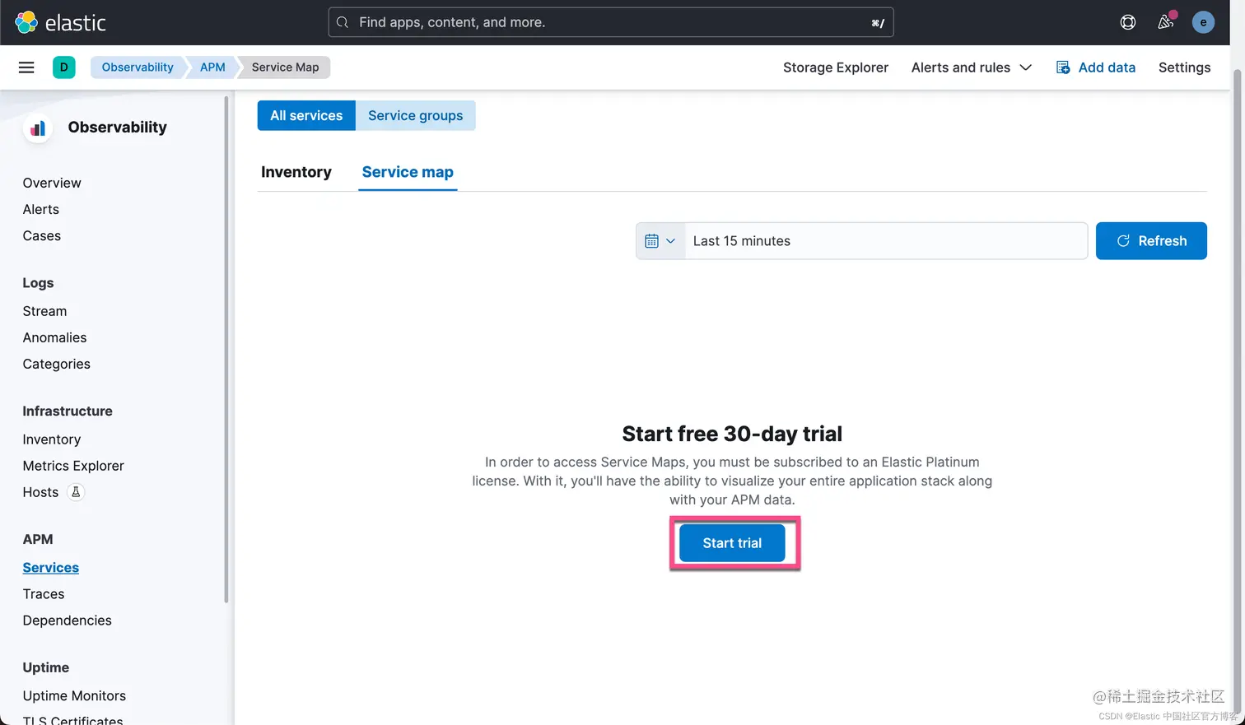
Task: Switch to Service groups tab
Action: pyautogui.click(x=415, y=116)
